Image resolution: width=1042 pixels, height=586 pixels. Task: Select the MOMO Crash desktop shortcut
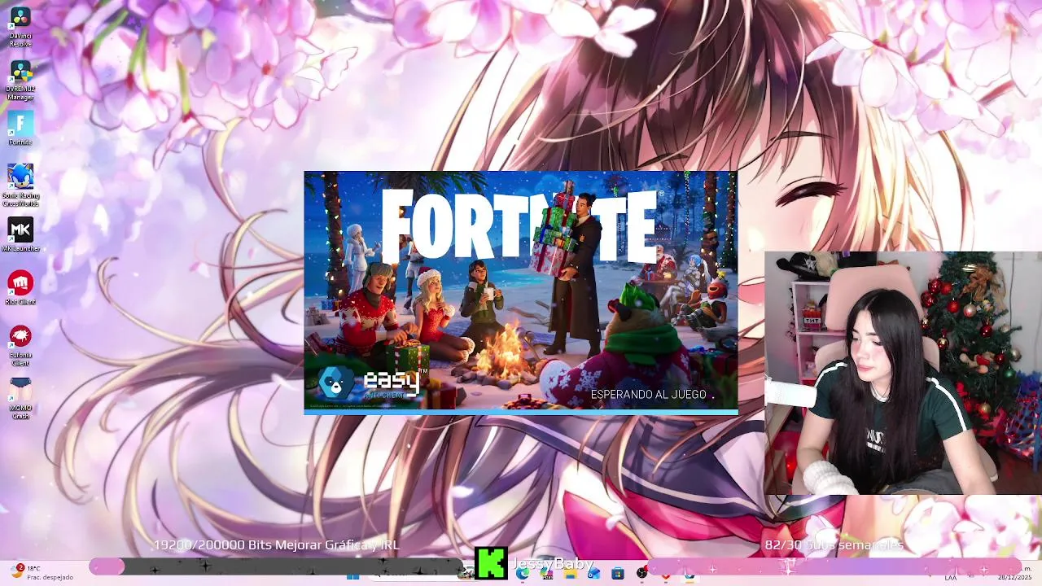point(20,397)
